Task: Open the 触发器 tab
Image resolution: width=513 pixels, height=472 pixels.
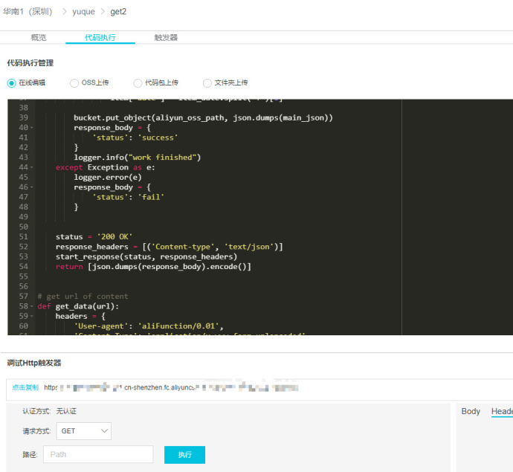Action: point(166,38)
